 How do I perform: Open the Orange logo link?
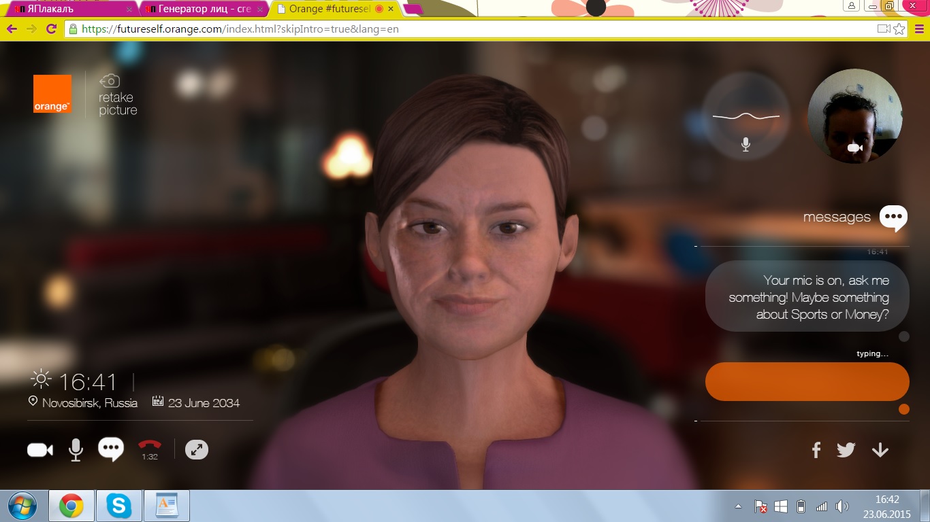coord(52,93)
